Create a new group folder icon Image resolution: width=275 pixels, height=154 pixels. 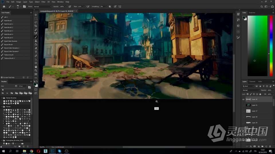(x=262, y=147)
